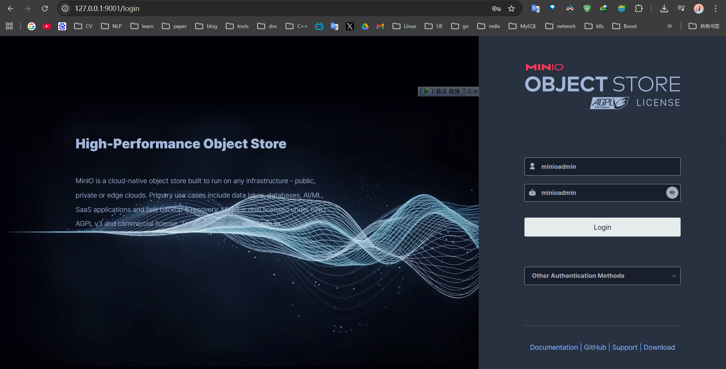The width and height of the screenshot is (726, 369).
Task: Open the salad bowl extension icon
Action: point(621,8)
